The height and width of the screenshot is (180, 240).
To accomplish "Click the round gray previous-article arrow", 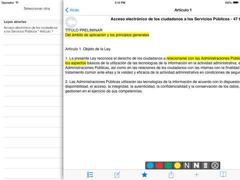I will (71, 22).
